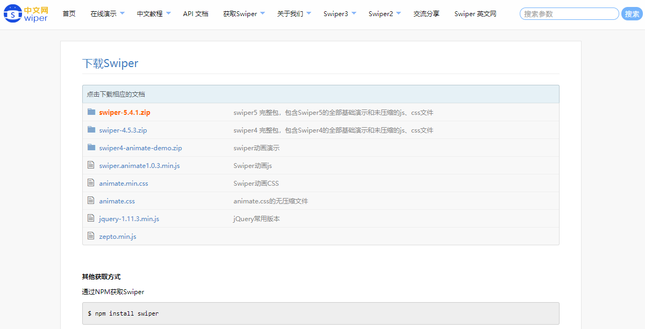
Task: Click the swiper动画演示 description
Action: coord(256,148)
